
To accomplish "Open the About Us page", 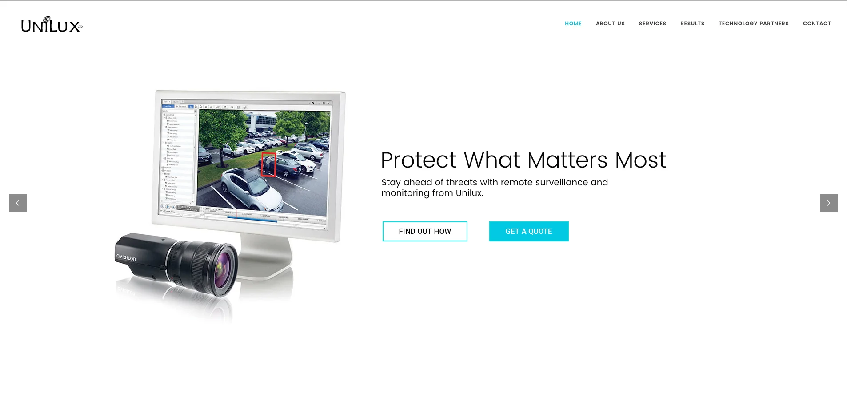I will 610,24.
